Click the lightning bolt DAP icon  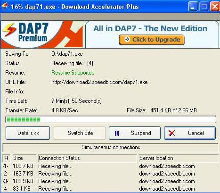tap(9, 29)
